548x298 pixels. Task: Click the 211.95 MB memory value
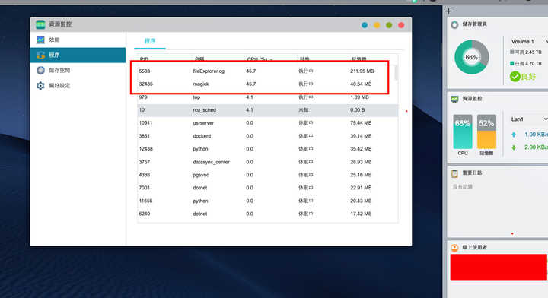click(362, 71)
